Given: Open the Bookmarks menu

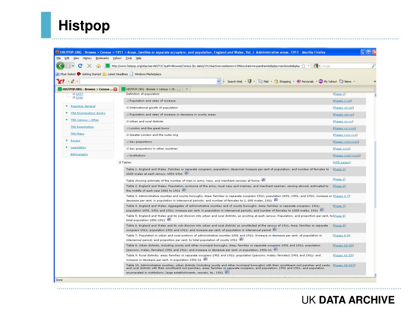Looking at the screenshot, I should pos(102,58).
